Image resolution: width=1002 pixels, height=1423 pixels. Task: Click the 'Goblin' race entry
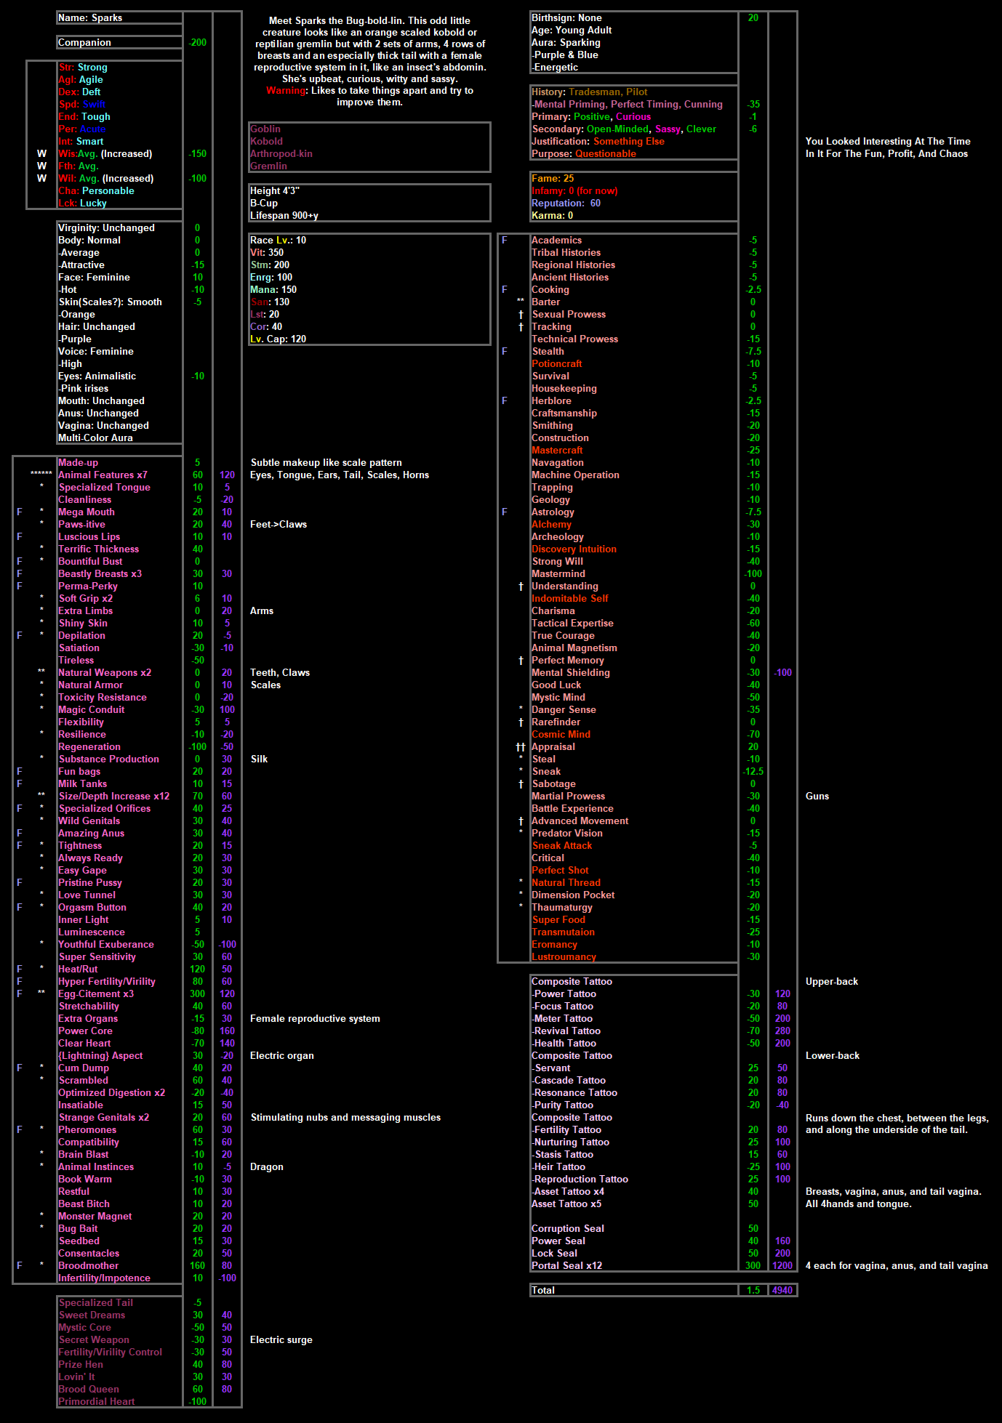pyautogui.click(x=265, y=129)
